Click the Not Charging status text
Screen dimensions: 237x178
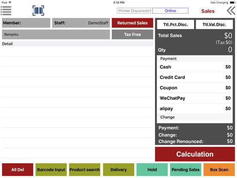[219, 3]
